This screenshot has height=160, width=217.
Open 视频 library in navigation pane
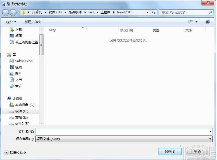click(x=16, y=67)
